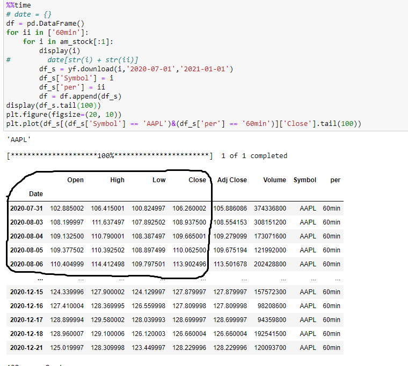Place cursor on yf.download code line
The height and width of the screenshot is (366, 408).
pyautogui.click(x=136, y=69)
